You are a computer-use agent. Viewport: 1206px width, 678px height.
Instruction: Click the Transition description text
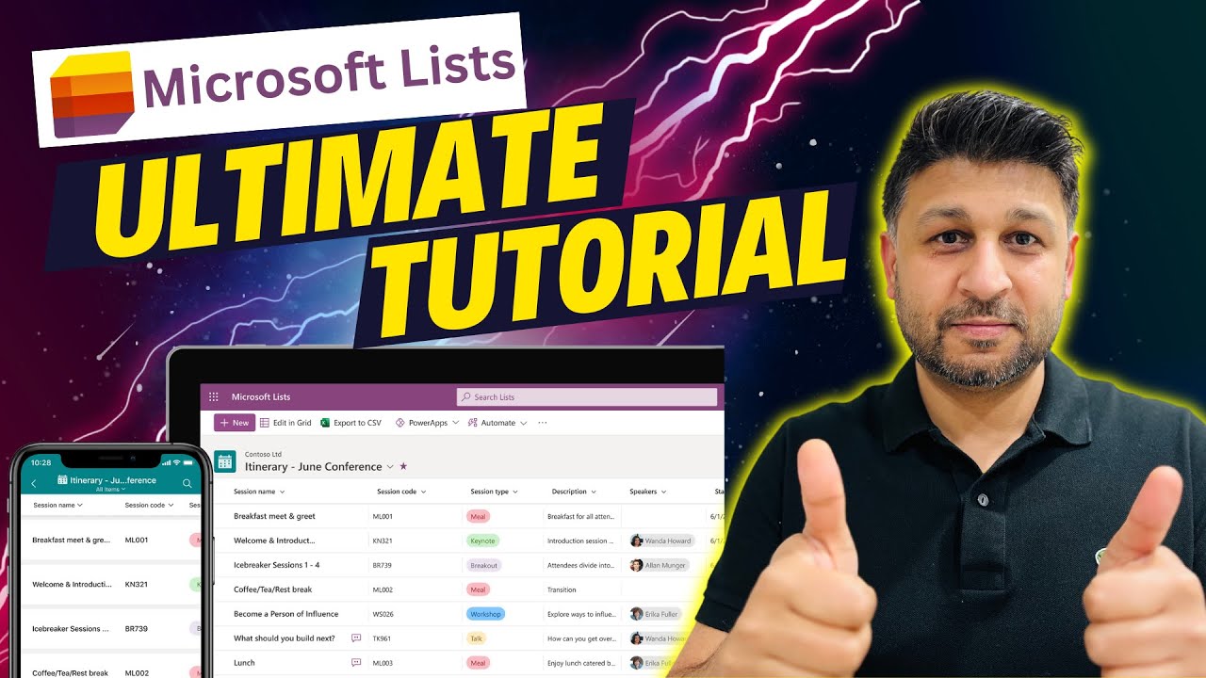(563, 589)
